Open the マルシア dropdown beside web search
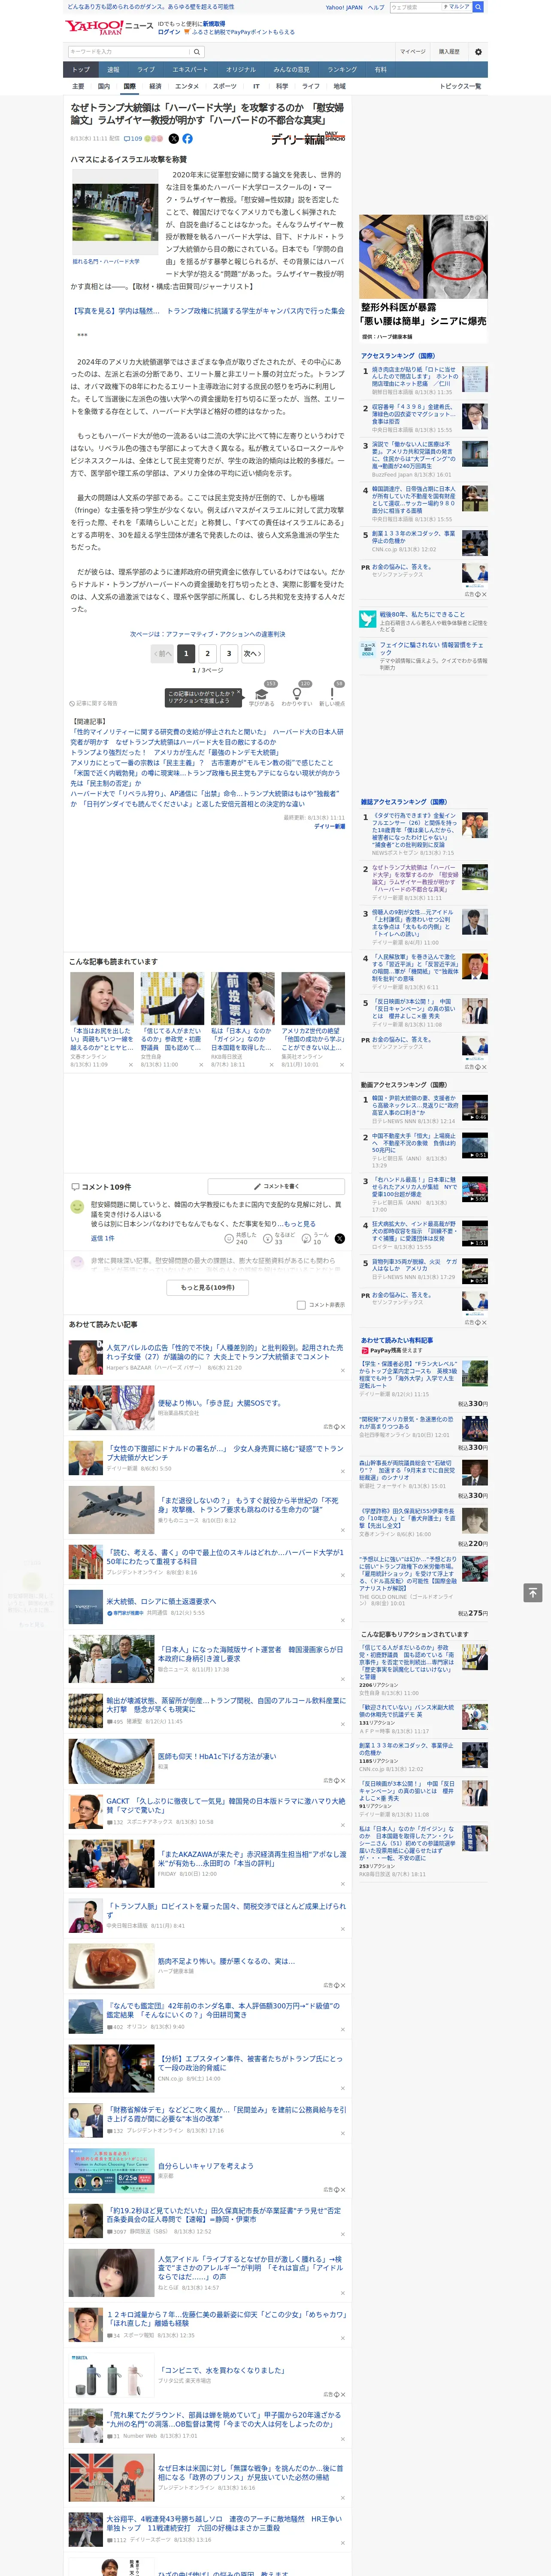 (x=457, y=7)
